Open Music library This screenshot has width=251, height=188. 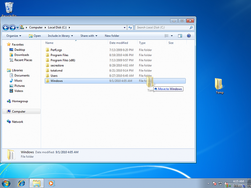coord(16,80)
